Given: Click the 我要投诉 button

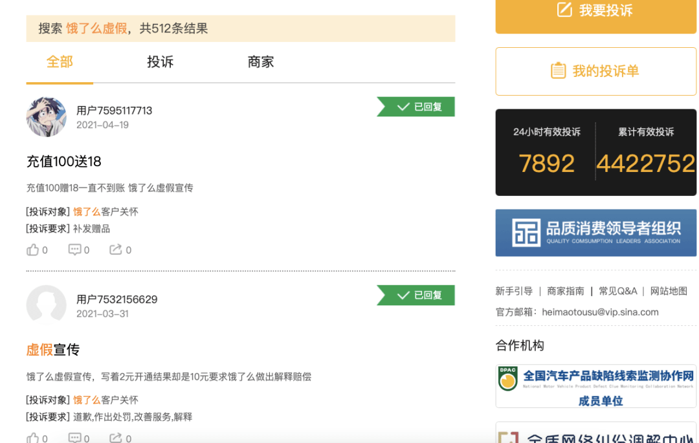Looking at the screenshot, I should pyautogui.click(x=595, y=16).
